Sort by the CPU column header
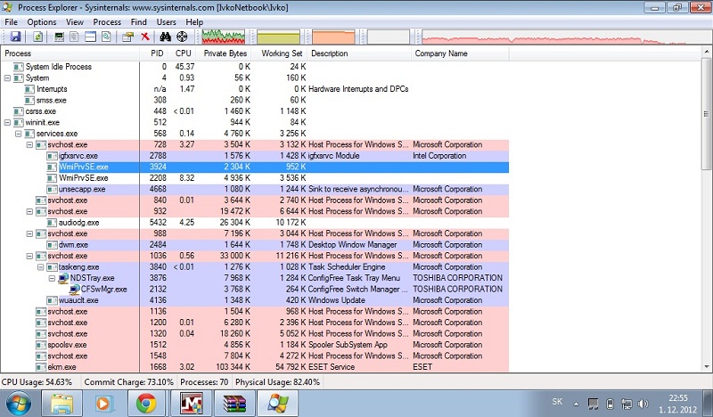This screenshot has width=713, height=417. point(184,53)
